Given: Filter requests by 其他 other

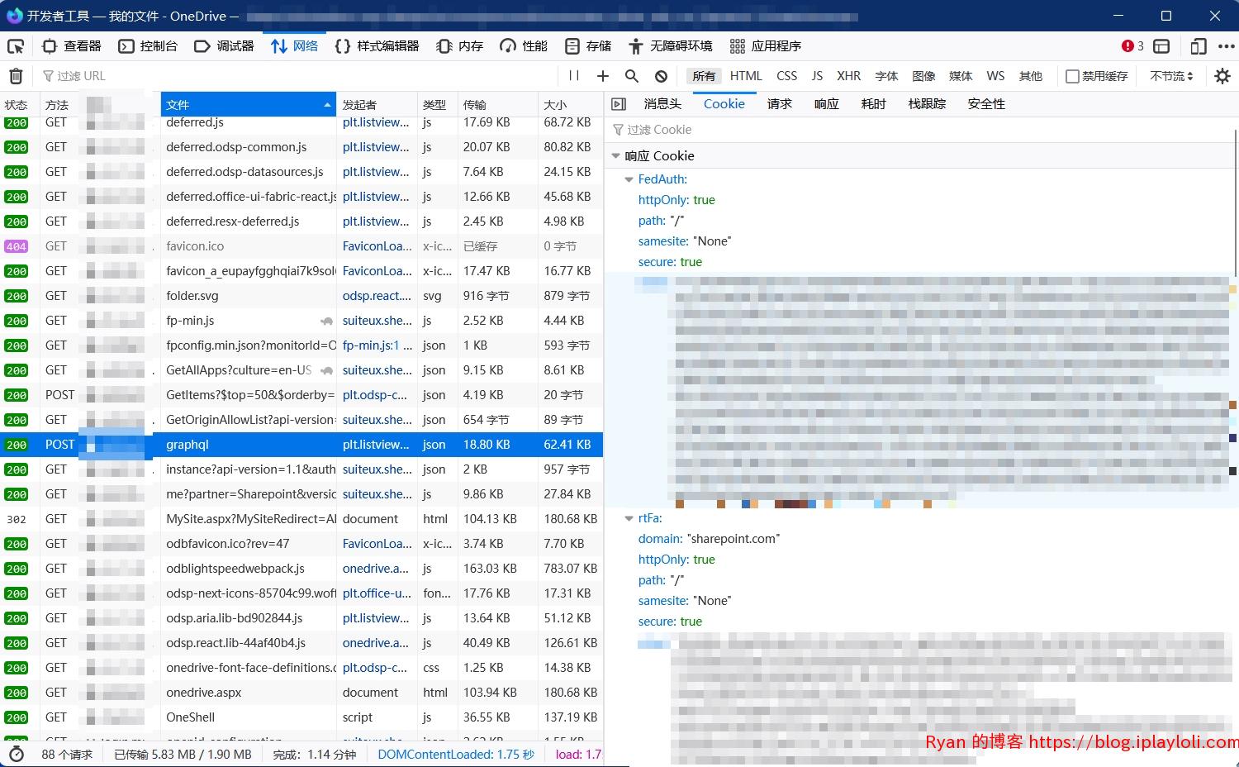Looking at the screenshot, I should click(1030, 76).
